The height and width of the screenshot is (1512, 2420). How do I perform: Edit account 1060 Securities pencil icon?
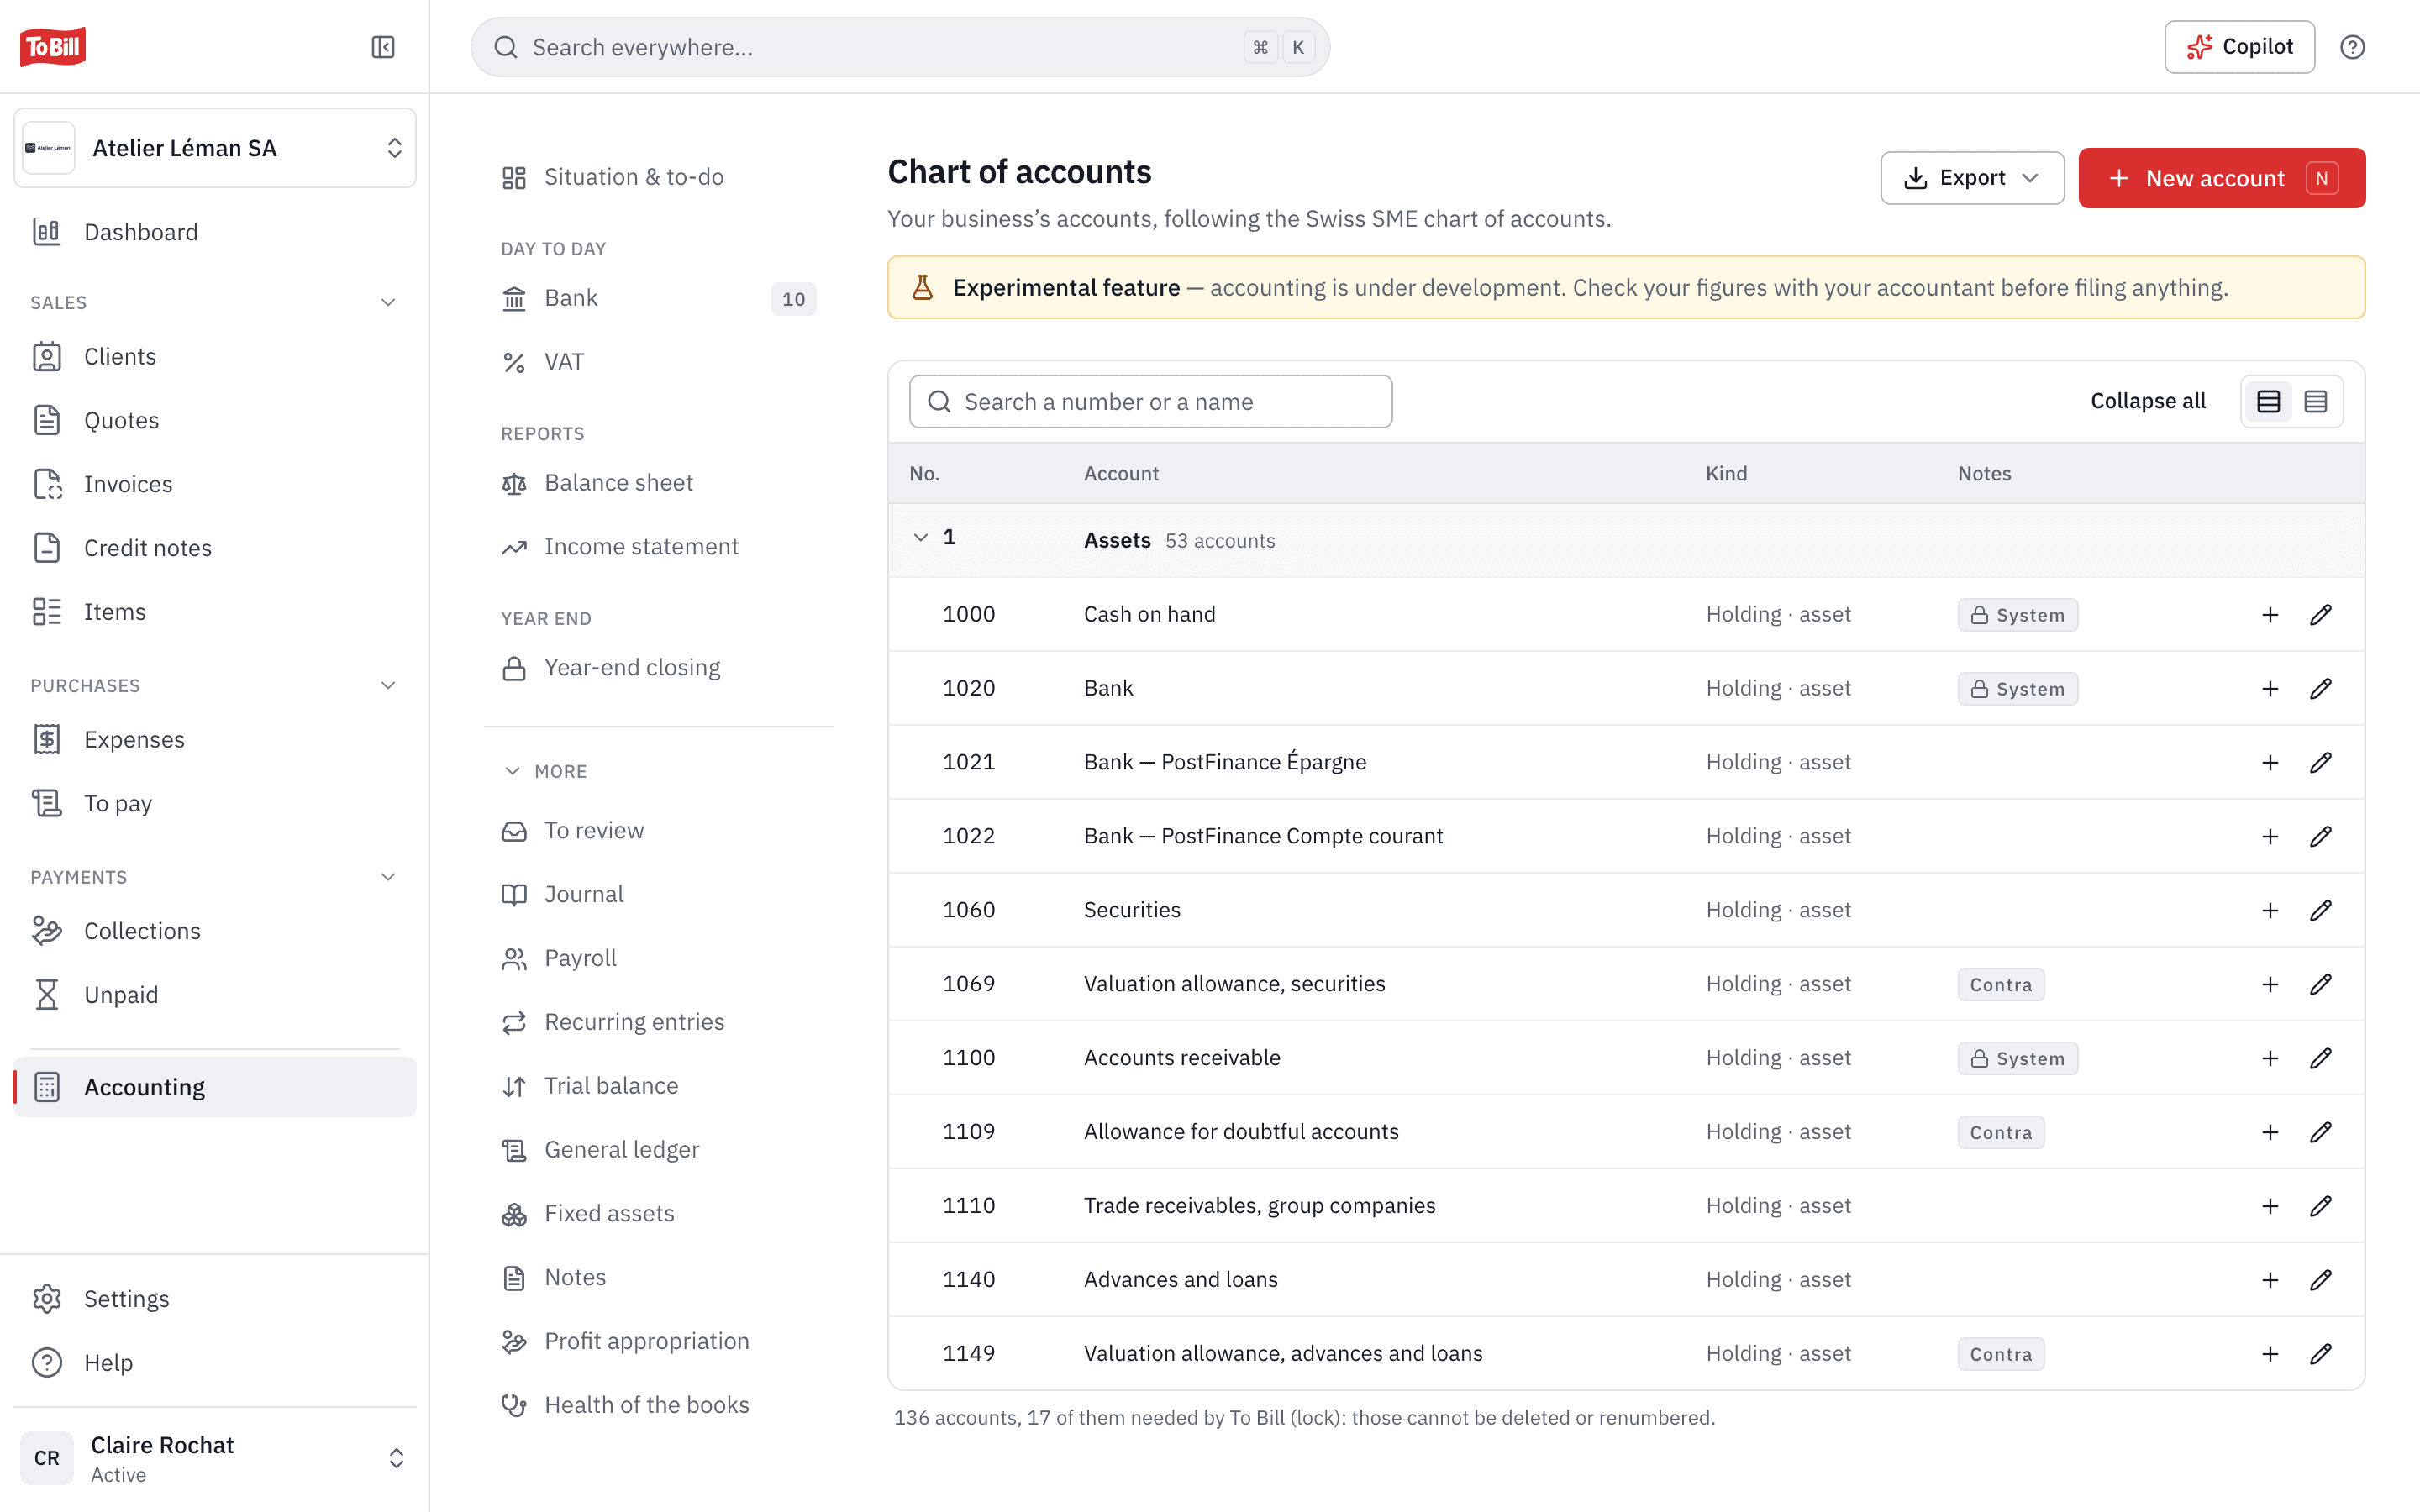click(2321, 910)
